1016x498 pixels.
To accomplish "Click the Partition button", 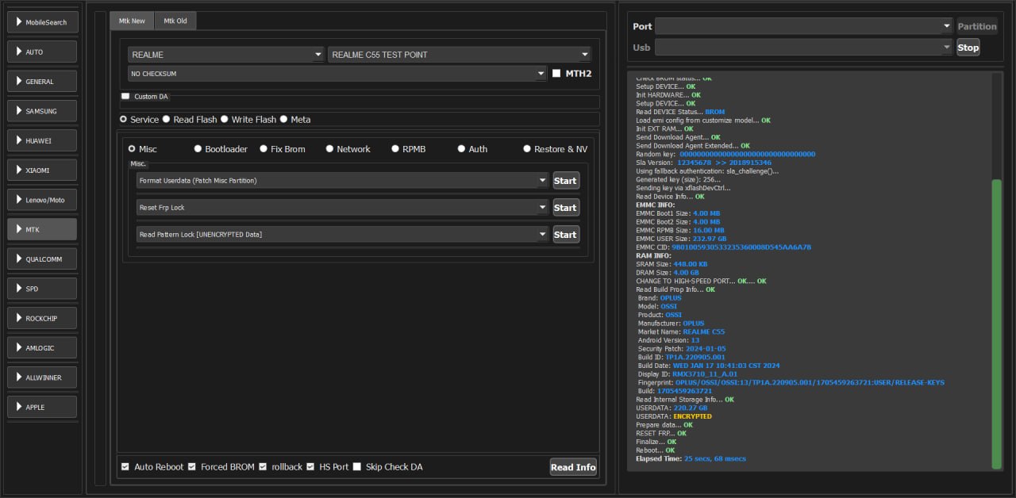I will click(x=977, y=26).
